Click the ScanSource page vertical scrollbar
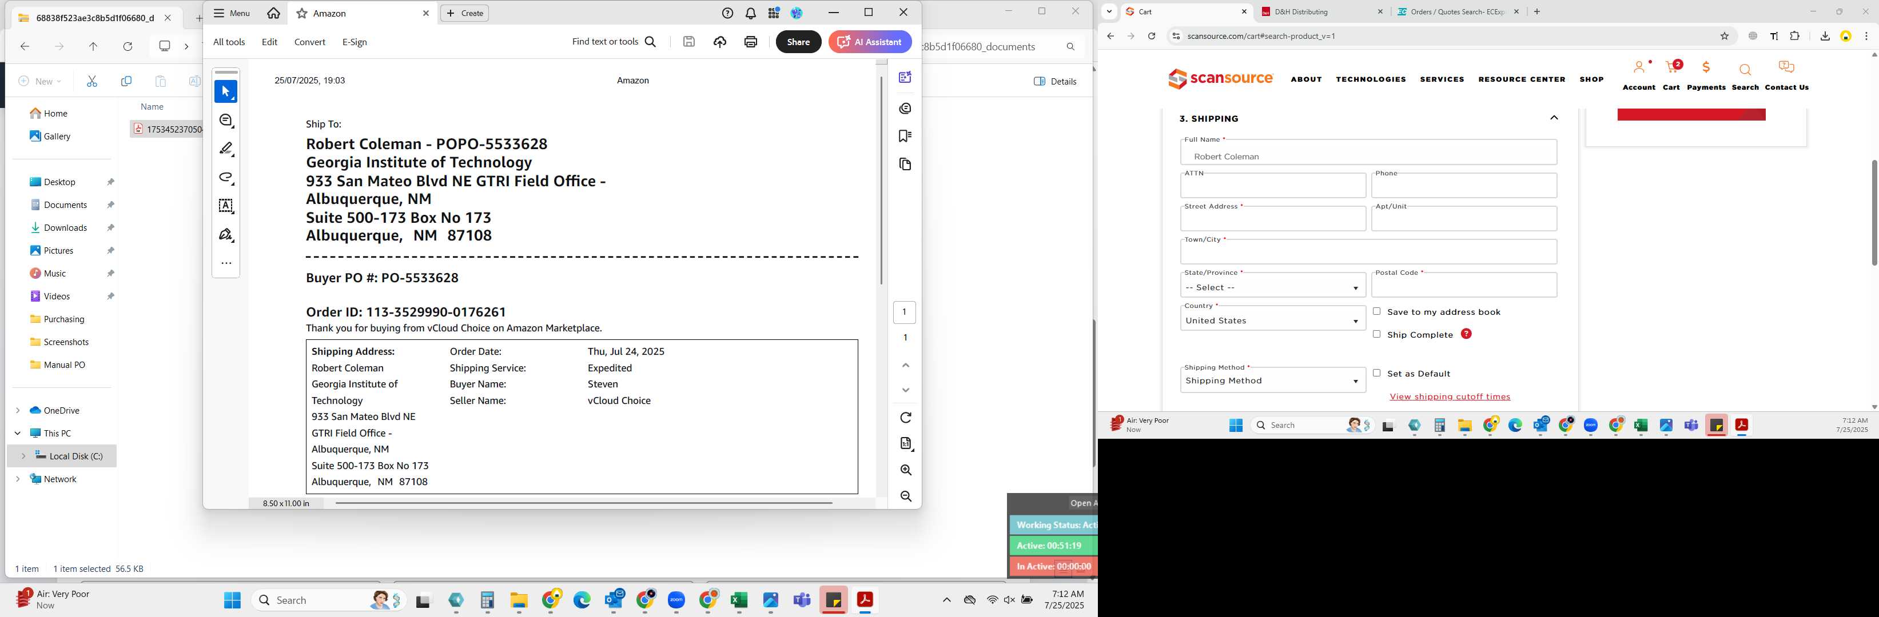The height and width of the screenshot is (617, 1879). click(1873, 213)
